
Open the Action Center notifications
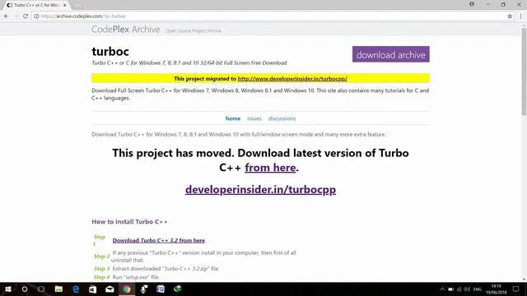click(516, 289)
